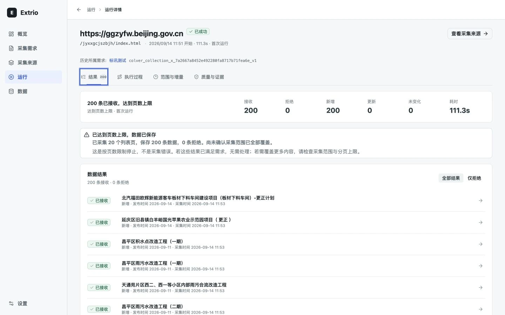
Task: Select 全部结果 filter
Action: [x=451, y=178]
